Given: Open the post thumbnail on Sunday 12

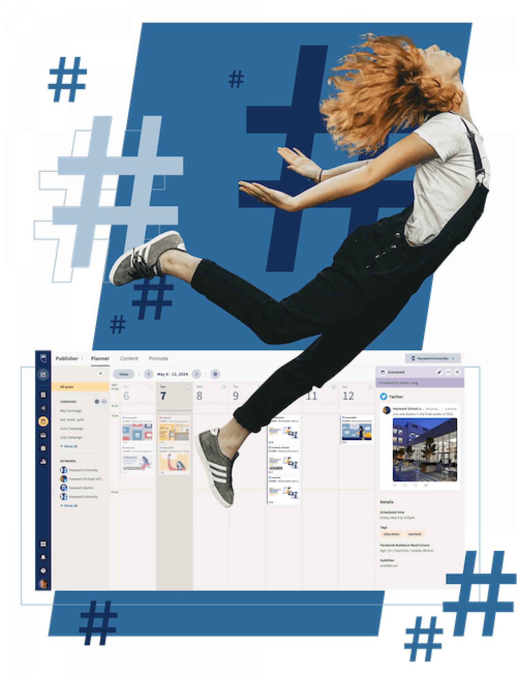Looking at the screenshot, I should [357, 431].
